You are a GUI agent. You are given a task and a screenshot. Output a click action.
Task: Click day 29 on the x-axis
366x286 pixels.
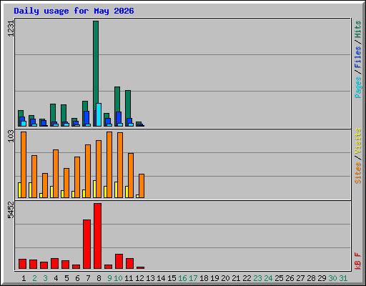coord(322,278)
